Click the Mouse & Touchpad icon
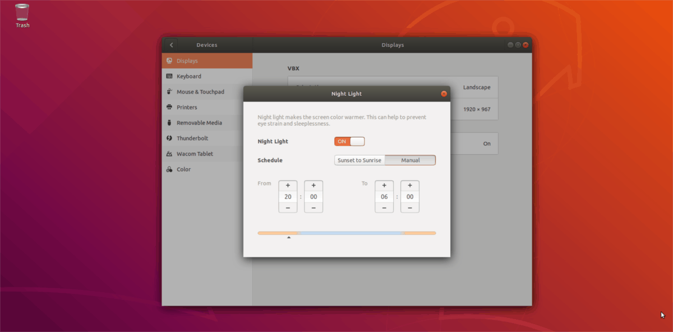The width and height of the screenshot is (673, 332). (169, 91)
